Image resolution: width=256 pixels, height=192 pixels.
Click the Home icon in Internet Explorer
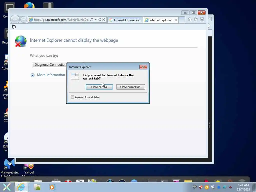189,19
